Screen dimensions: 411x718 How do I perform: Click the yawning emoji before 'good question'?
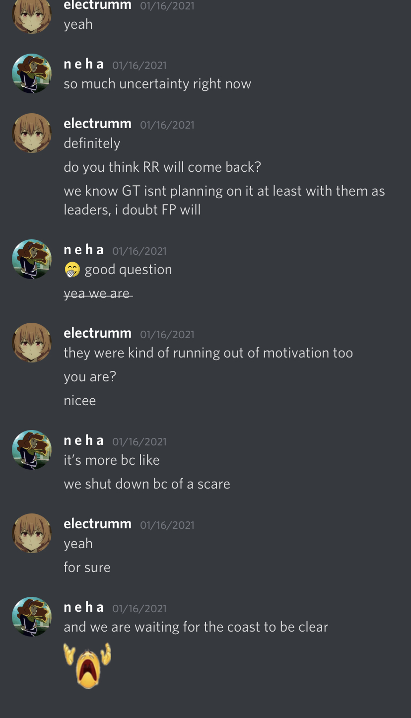click(72, 270)
